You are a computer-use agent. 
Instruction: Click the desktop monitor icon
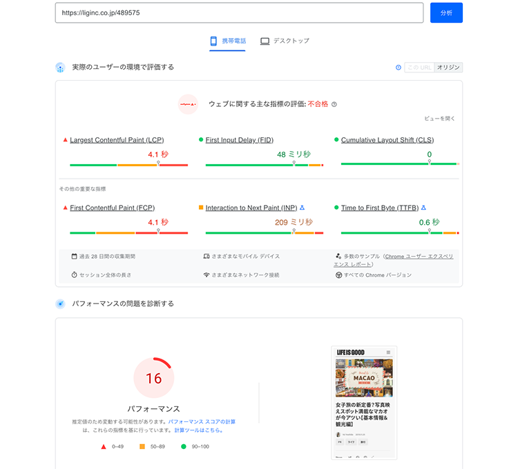(265, 41)
